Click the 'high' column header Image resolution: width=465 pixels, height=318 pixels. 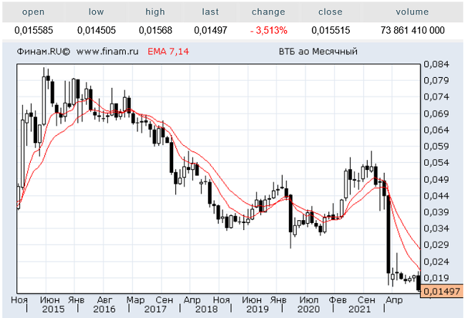[155, 12]
